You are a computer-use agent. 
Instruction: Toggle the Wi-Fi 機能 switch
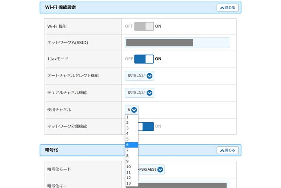point(144,26)
